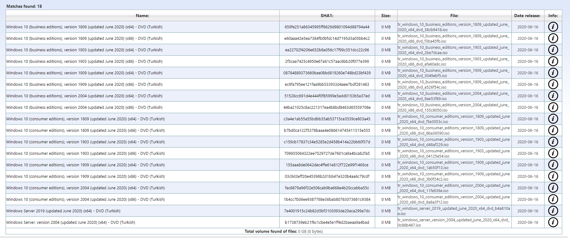The height and width of the screenshot is (239, 570).
Task: Click the Matches found: 18 label
Action: pos(24,6)
